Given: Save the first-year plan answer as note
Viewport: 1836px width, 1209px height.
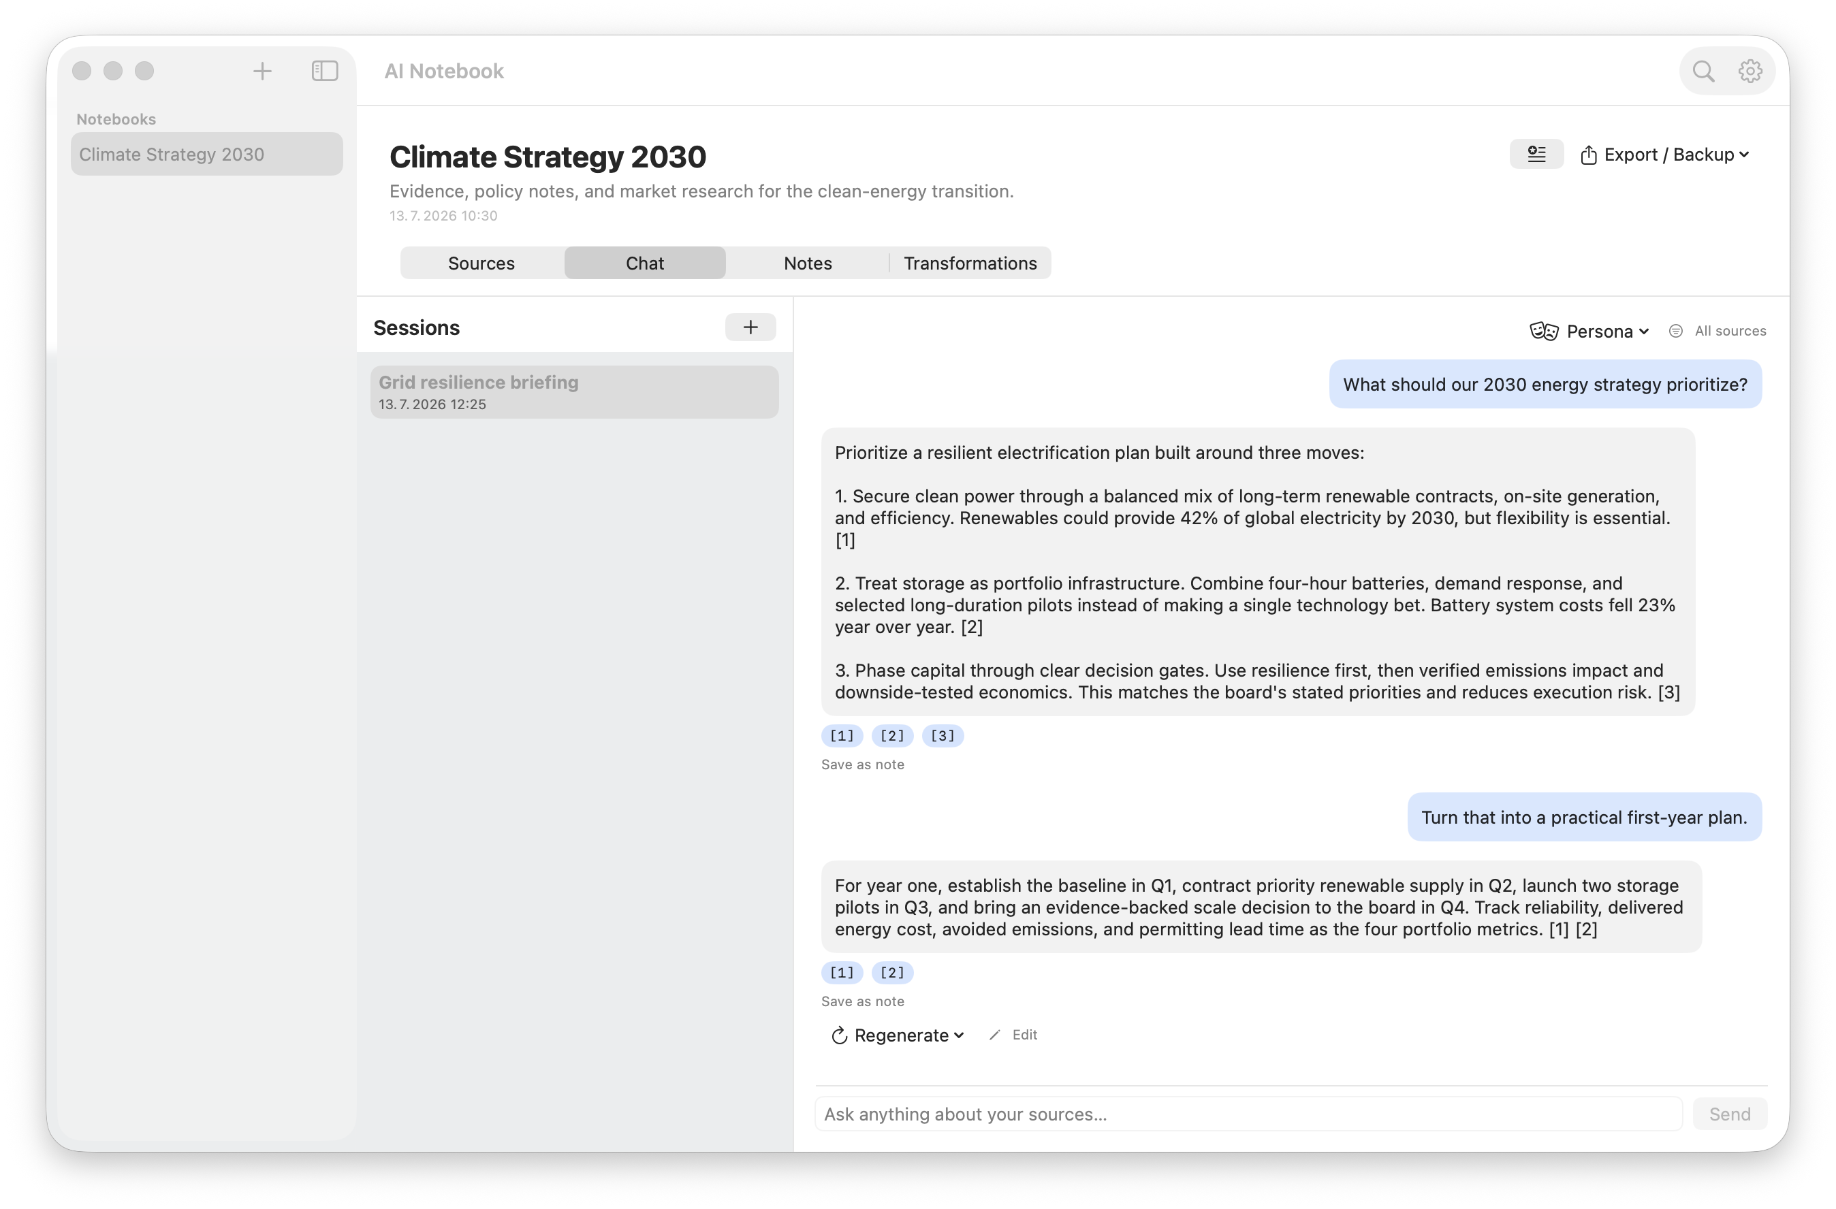Looking at the screenshot, I should (x=862, y=1001).
